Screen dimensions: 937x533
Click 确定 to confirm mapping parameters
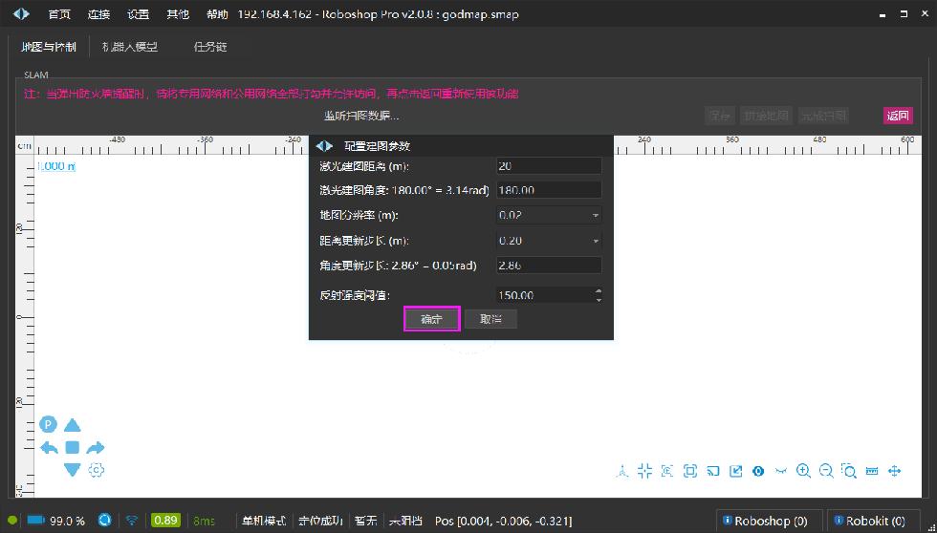(432, 319)
